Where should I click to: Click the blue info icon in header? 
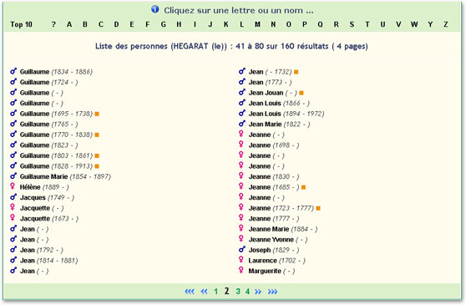tap(154, 9)
